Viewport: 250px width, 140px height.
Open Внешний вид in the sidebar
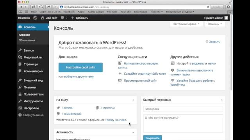pos(33,80)
